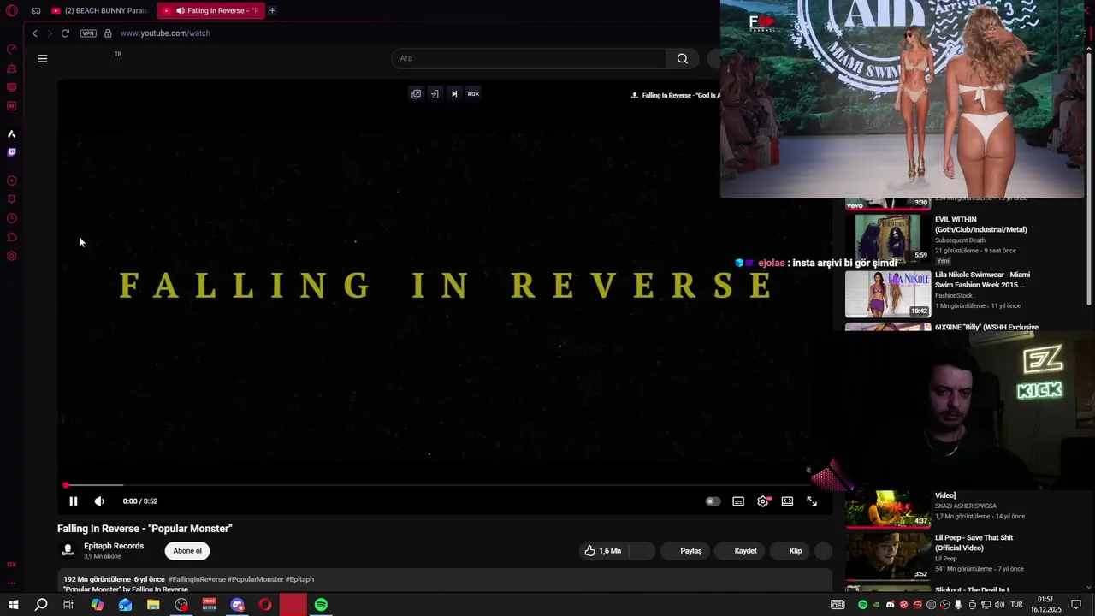Click the video title Popular Monster
The image size is (1095, 616).
[145, 529]
